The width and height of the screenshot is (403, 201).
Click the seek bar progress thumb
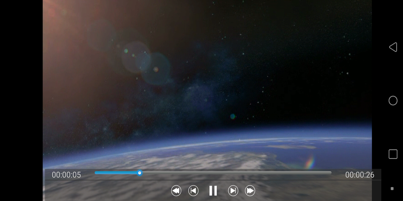tap(140, 173)
